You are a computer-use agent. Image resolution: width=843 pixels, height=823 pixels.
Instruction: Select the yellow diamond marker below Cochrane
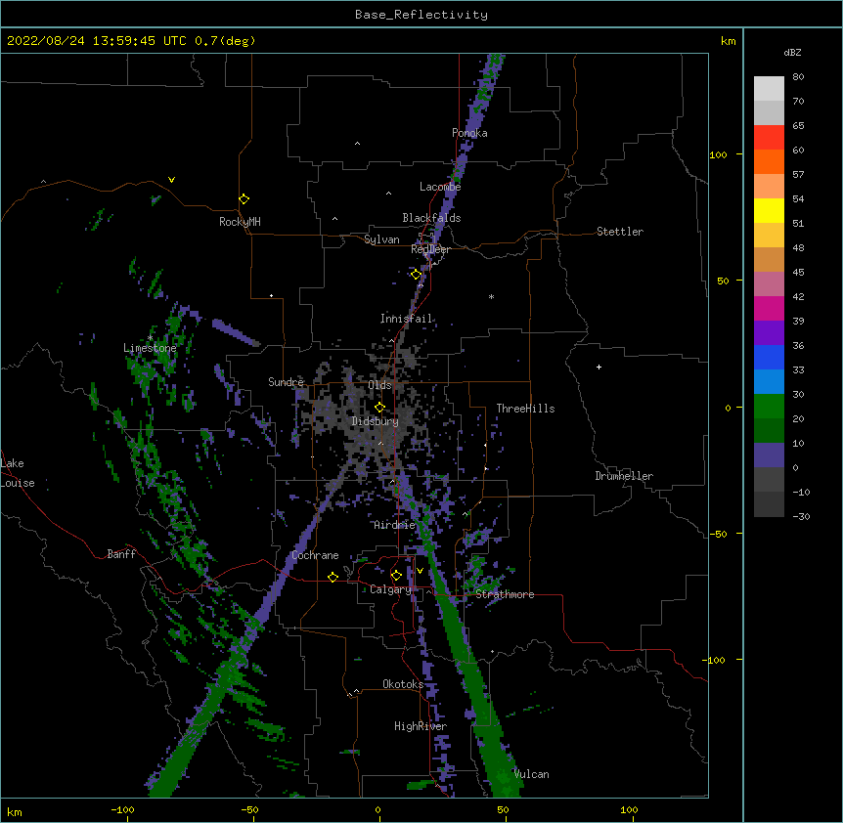tap(333, 577)
